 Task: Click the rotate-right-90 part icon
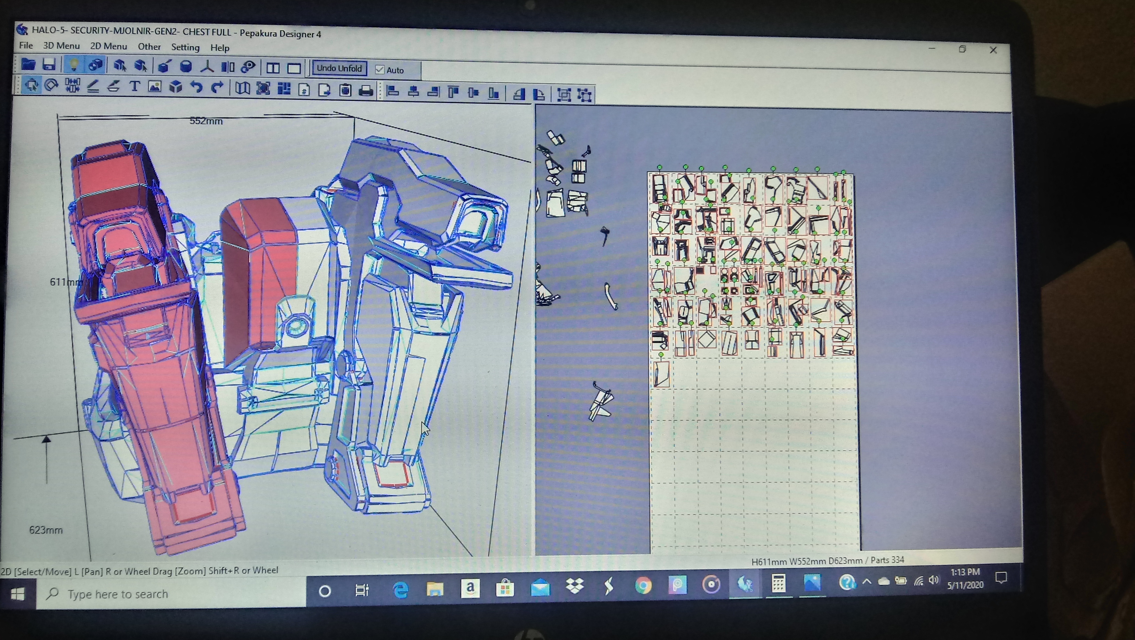click(x=539, y=94)
